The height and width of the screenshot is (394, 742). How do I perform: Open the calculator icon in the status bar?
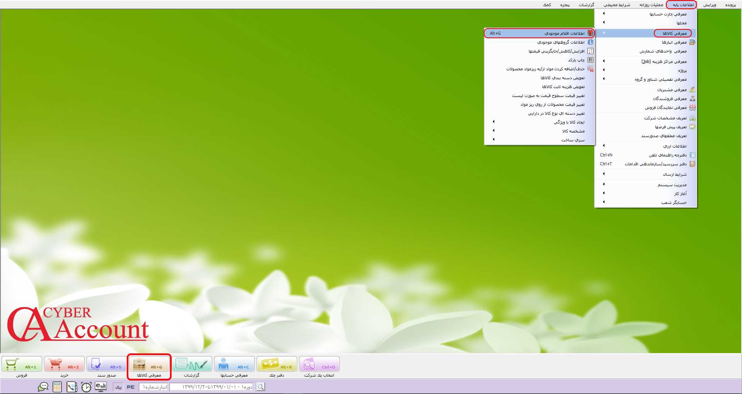(57, 387)
